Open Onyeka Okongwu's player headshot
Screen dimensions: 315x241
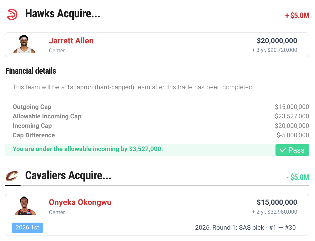(x=25, y=206)
